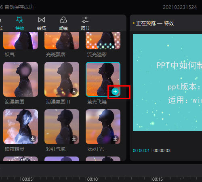Screen dimensions: 202x182
Task: Preview the 暗夜精灵 effect thumbnail
Action: click(x=21, y=127)
